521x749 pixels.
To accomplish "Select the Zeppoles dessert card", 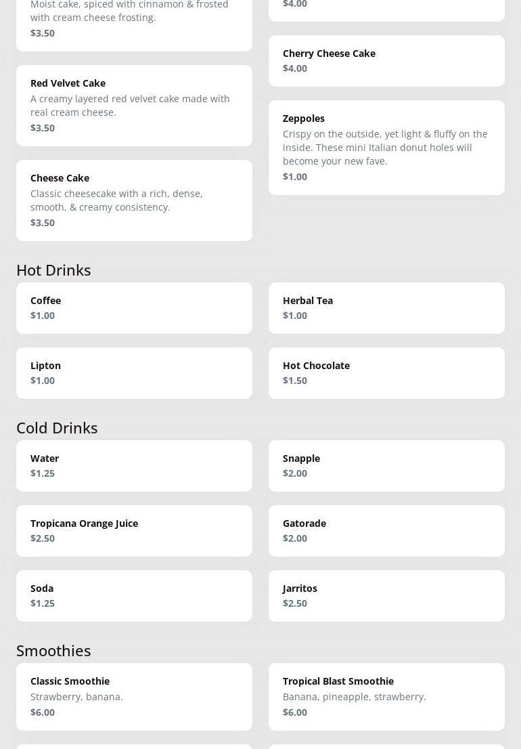I will 386,148.
